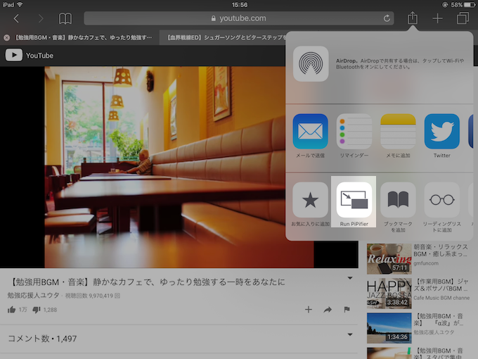
Task: Click the gmfuncom channel name
Action: coord(426,263)
